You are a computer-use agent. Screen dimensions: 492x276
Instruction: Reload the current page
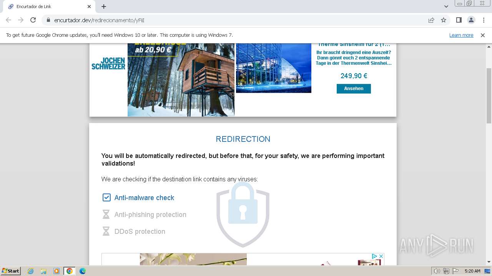coord(33,20)
